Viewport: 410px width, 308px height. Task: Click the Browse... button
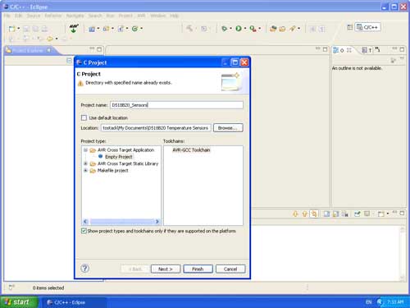228,128
